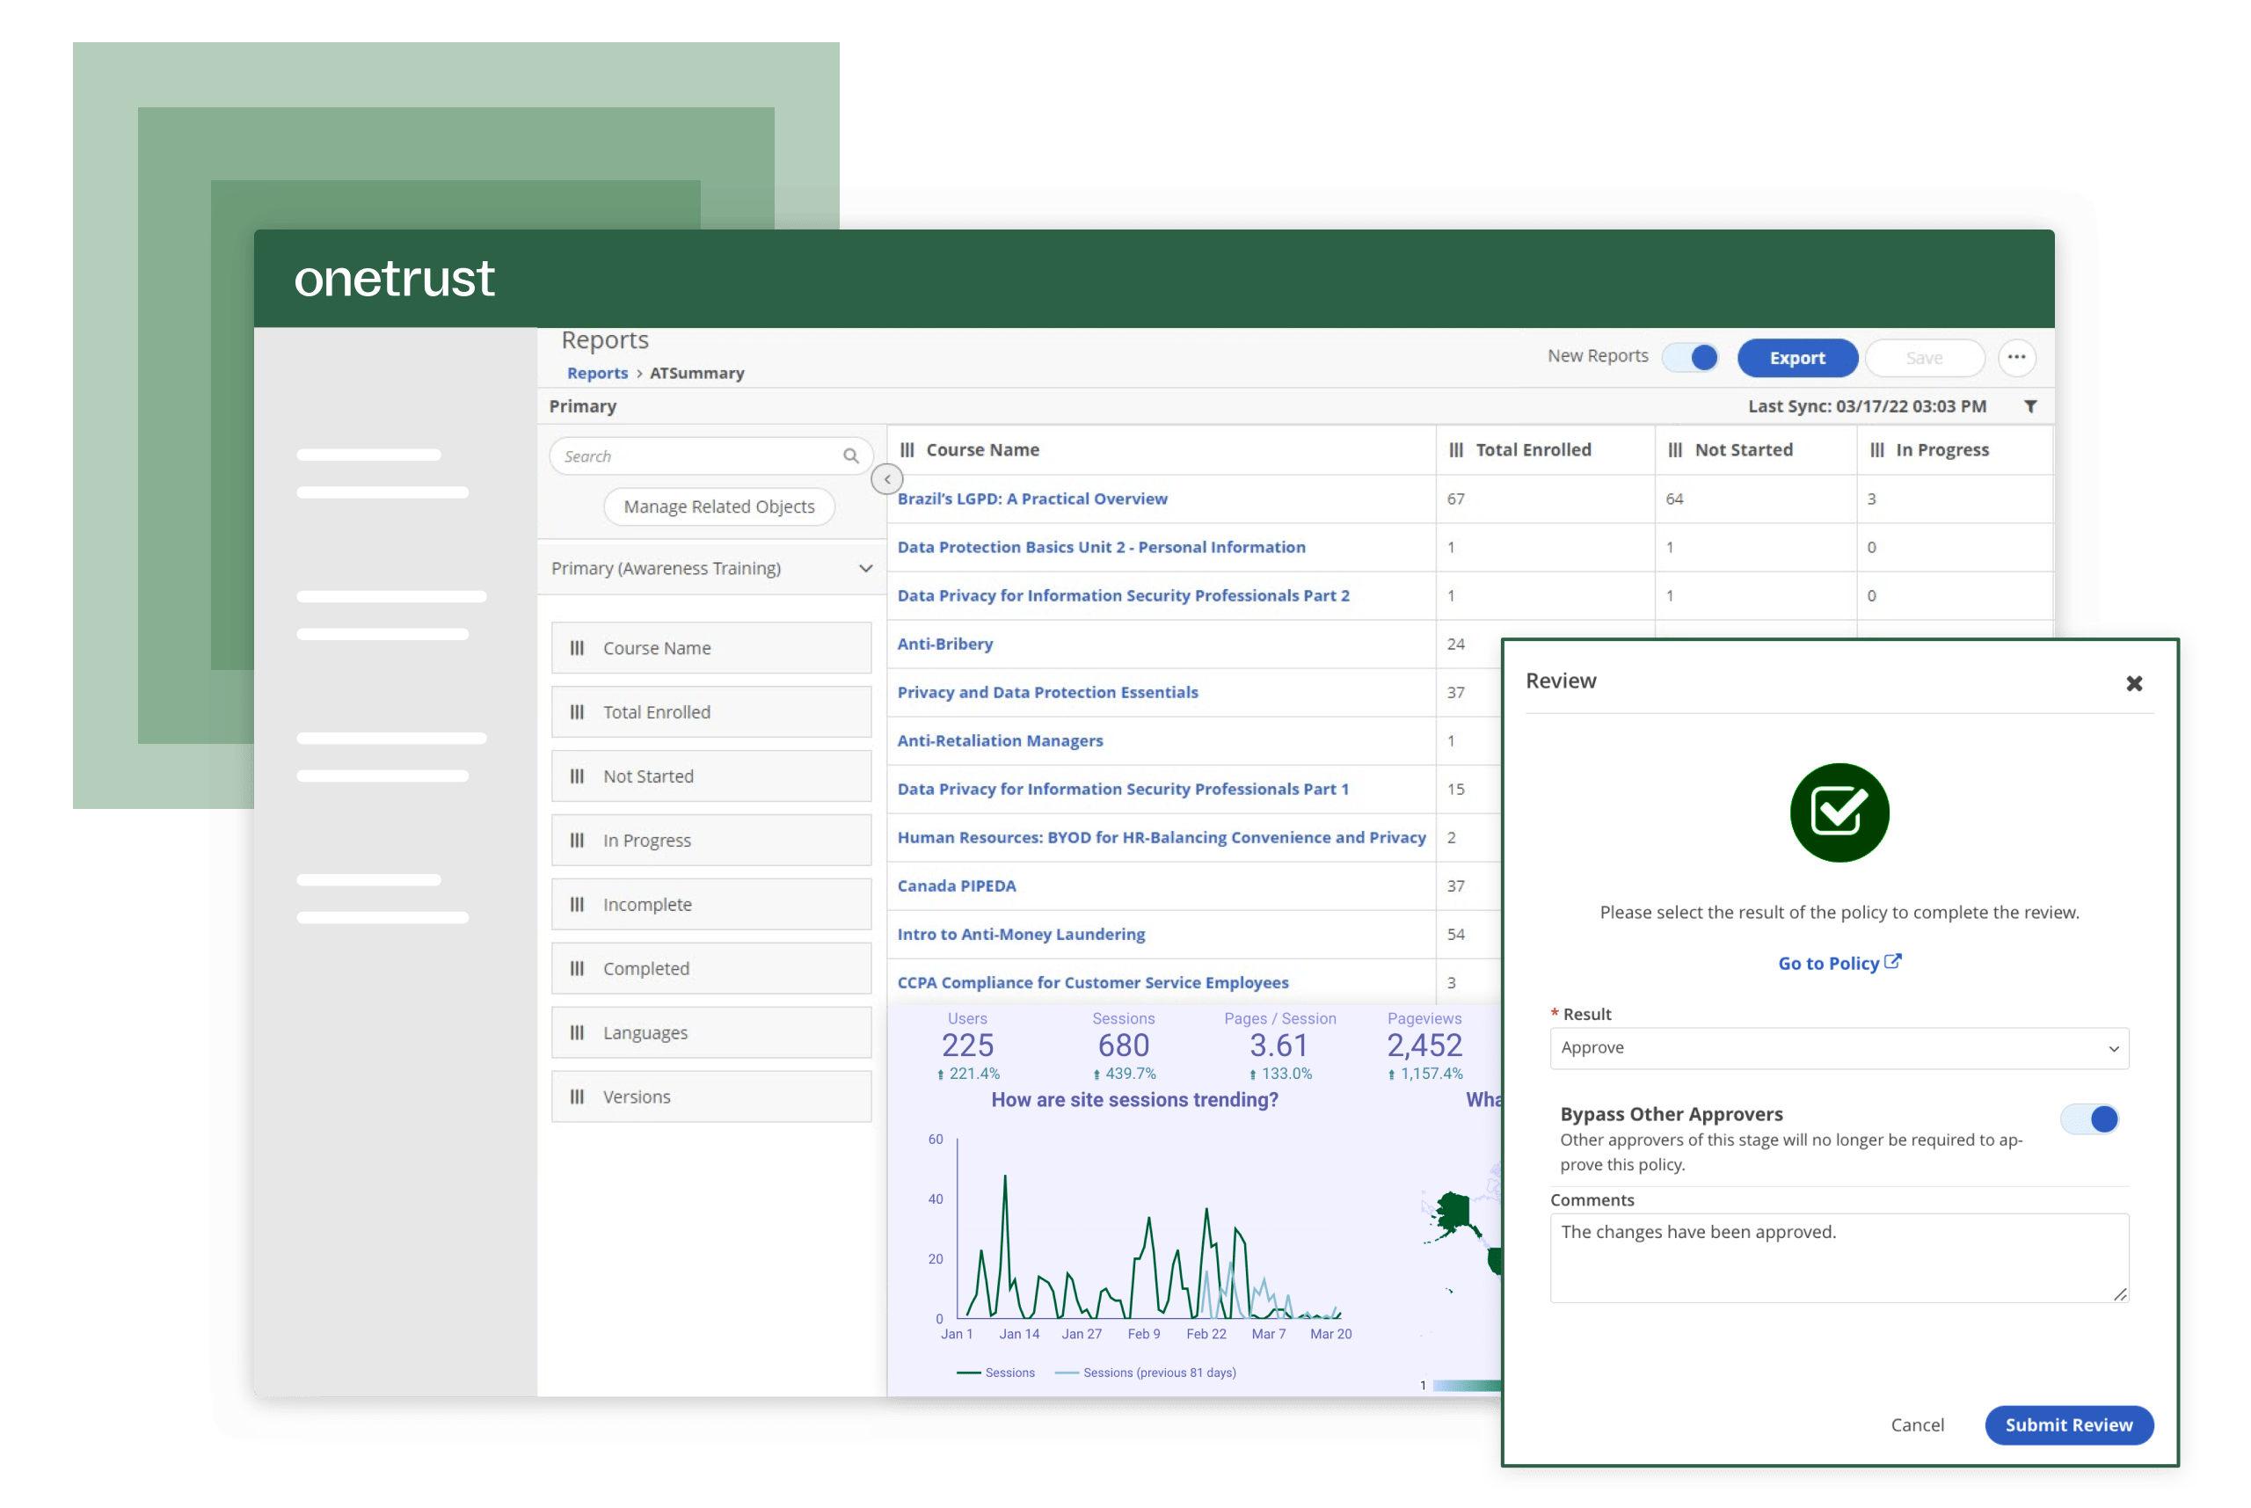Open Human Resources: BYOD for HR course
This screenshot has width=2251, height=1508.
pos(1162,838)
